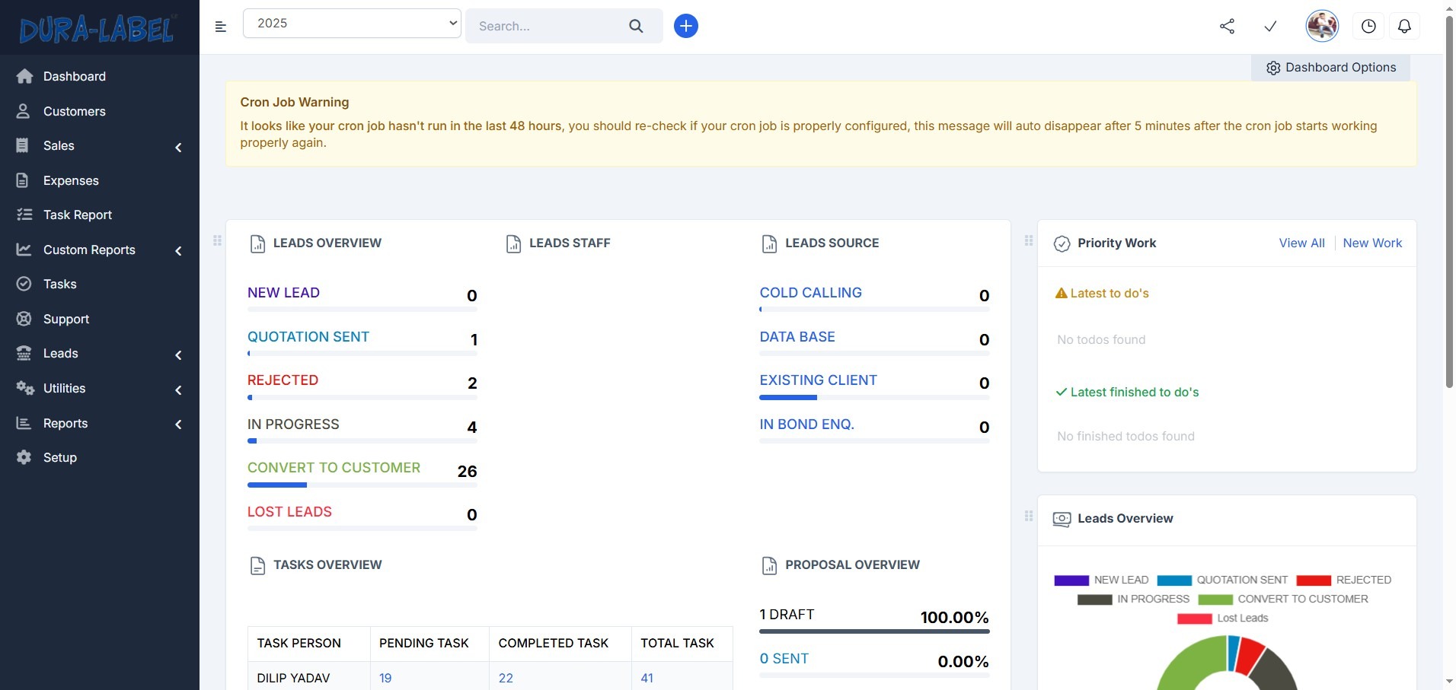Toggle REJECTED red legend swatch

(1314, 580)
